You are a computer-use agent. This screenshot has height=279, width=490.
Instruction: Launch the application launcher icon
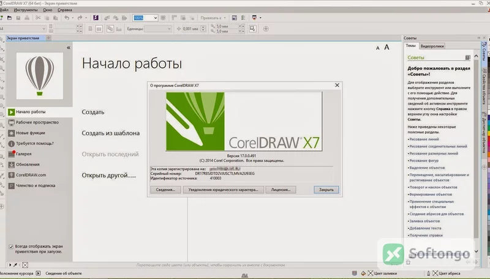(254, 18)
